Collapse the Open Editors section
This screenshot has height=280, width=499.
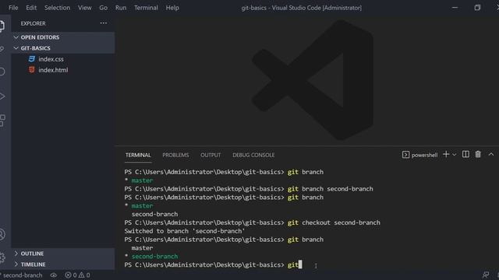tap(16, 37)
